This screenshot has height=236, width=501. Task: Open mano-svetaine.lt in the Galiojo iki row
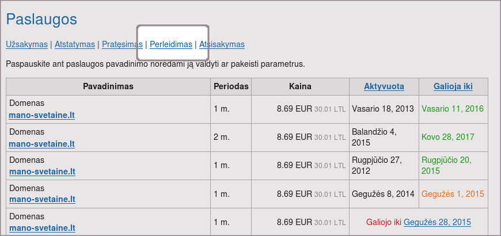42,228
